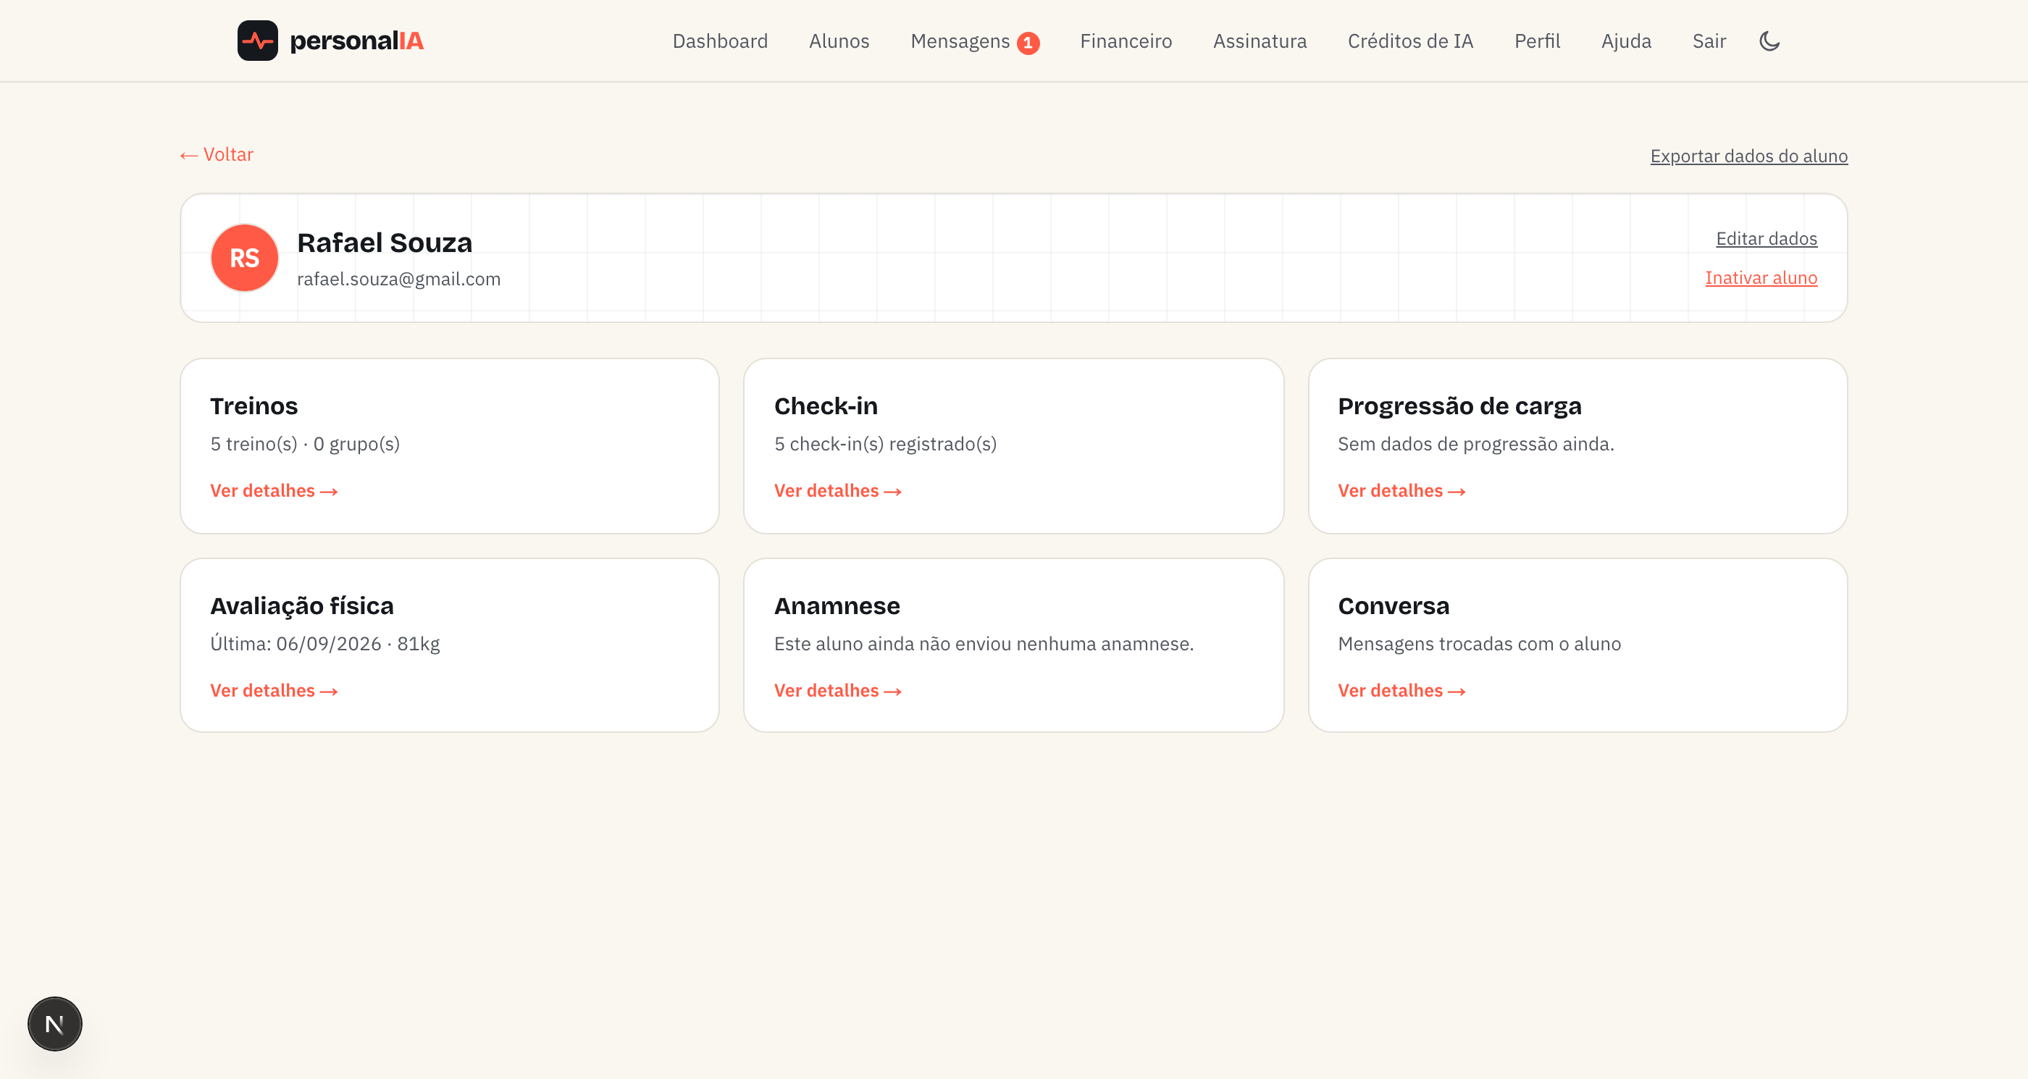Go back with the Voltar link

pyautogui.click(x=217, y=154)
